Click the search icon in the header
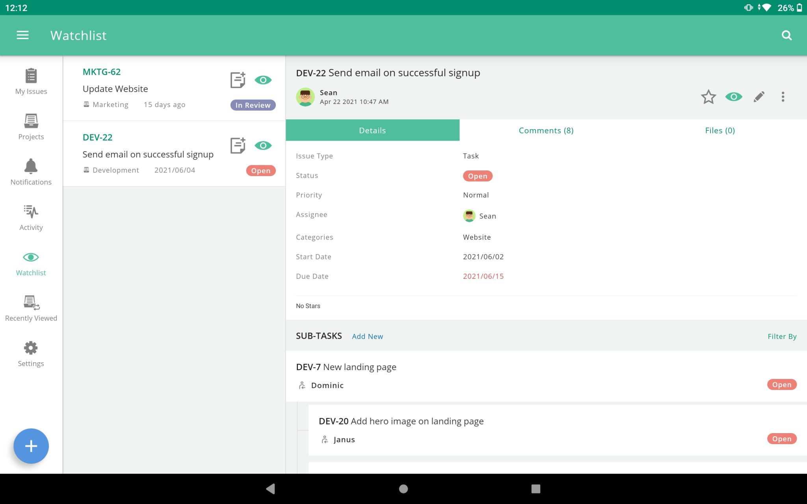The image size is (807, 504). [x=787, y=35]
